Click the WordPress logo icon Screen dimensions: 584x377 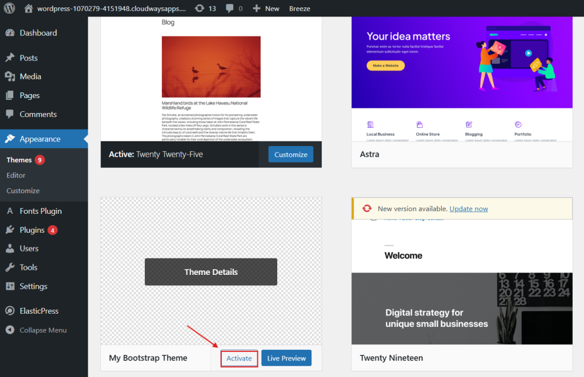tap(9, 8)
